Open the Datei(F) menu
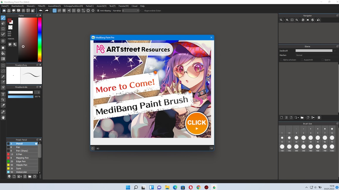Image resolution: width=339 pixels, height=190 pixels. point(5,6)
